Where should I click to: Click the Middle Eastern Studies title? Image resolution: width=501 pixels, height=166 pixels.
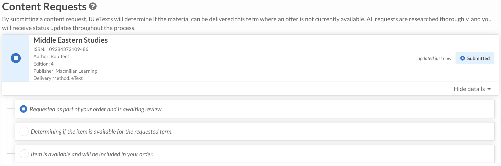70,40
